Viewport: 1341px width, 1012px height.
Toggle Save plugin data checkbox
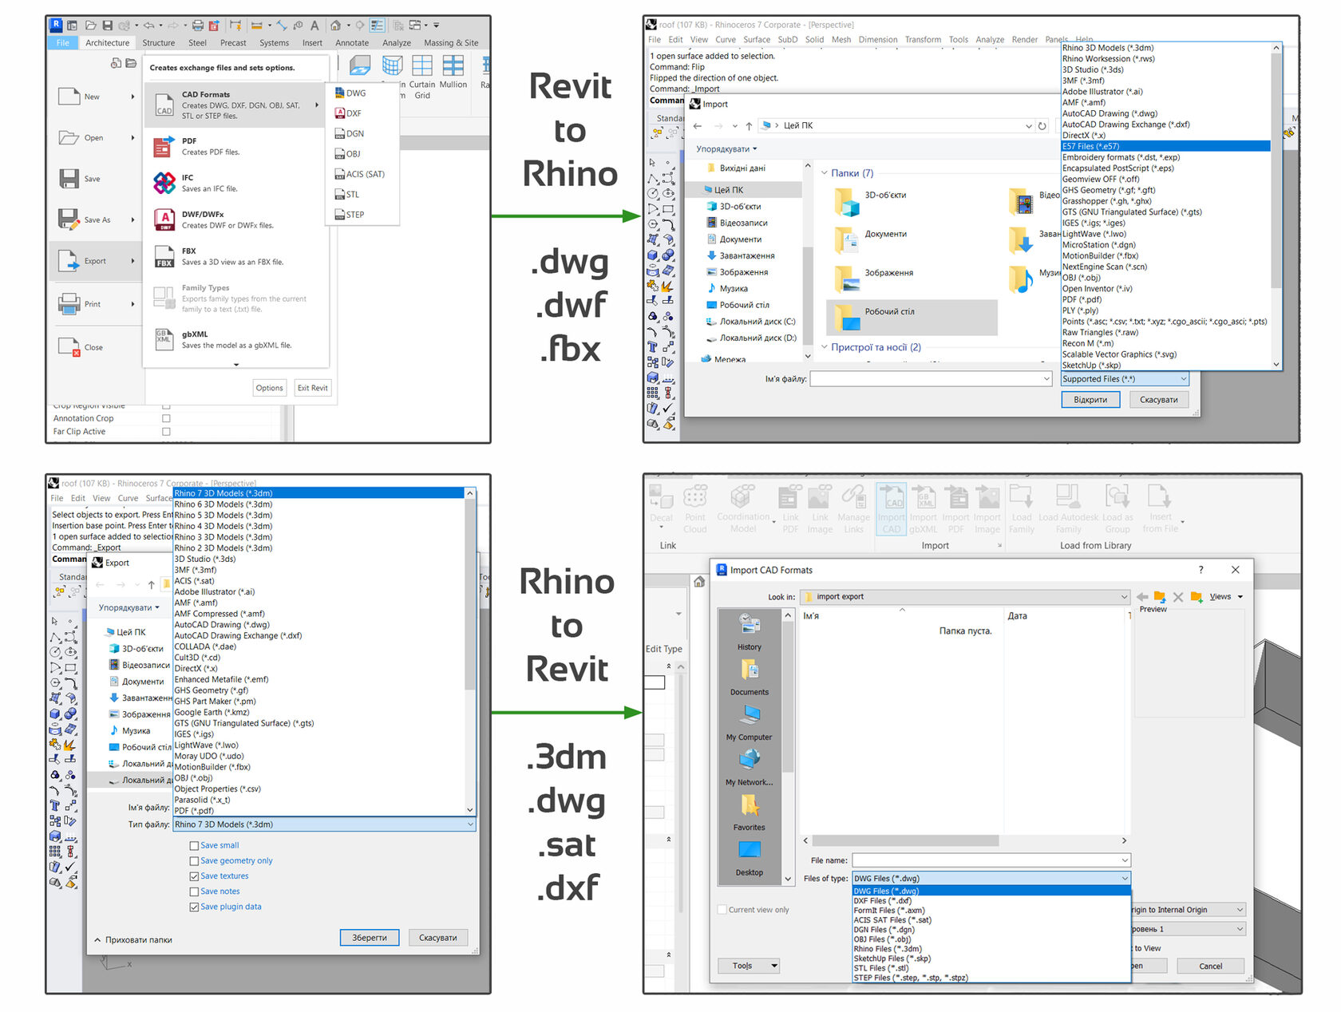click(194, 907)
